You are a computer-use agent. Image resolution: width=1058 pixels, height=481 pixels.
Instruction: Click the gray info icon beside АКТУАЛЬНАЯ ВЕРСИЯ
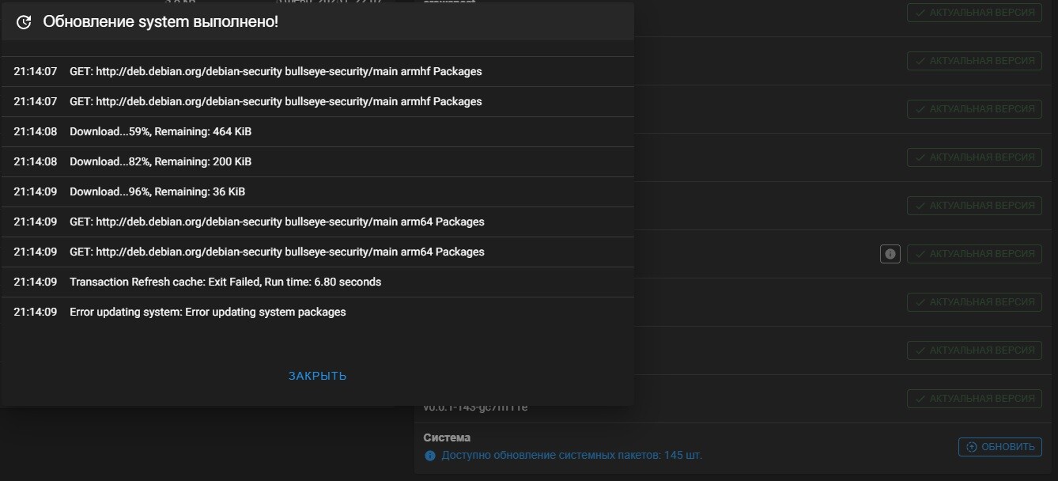[x=890, y=254]
